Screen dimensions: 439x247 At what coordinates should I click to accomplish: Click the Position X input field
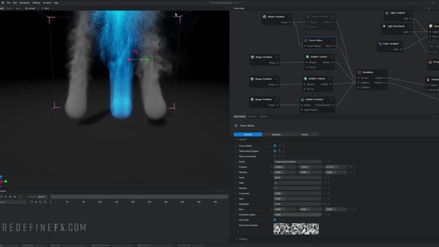pyautogui.click(x=285, y=167)
